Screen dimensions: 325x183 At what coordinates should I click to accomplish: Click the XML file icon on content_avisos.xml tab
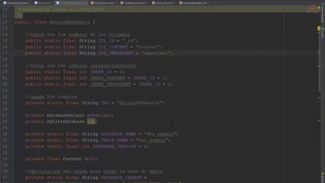coord(122,3)
